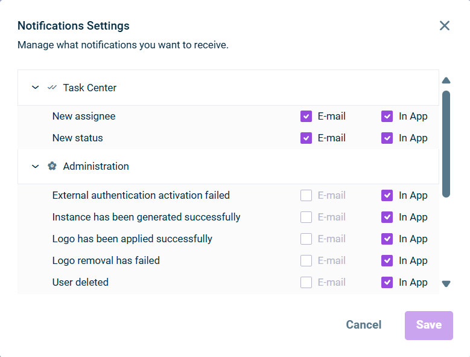Viewport: 470px width, 357px height.
Task: Click the Task Center double-check icon
Action: [52, 88]
